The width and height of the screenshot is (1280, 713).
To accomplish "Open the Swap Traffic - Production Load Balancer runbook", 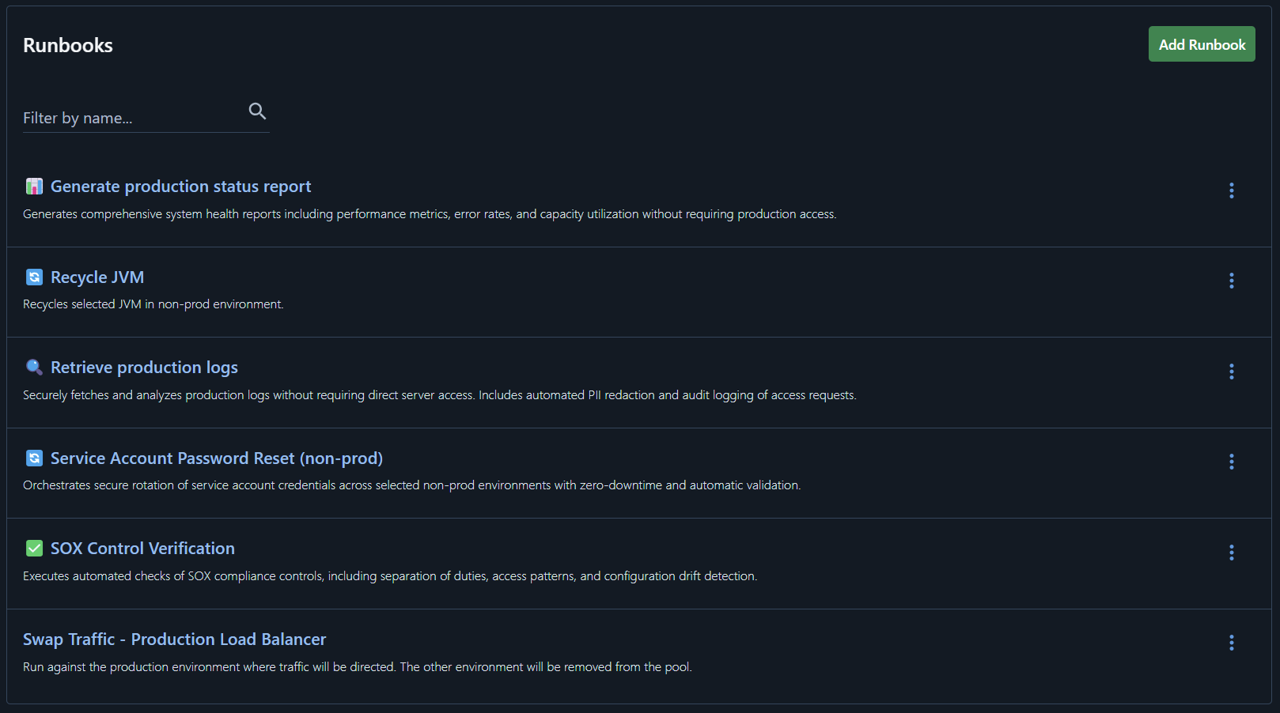I will tap(174, 639).
